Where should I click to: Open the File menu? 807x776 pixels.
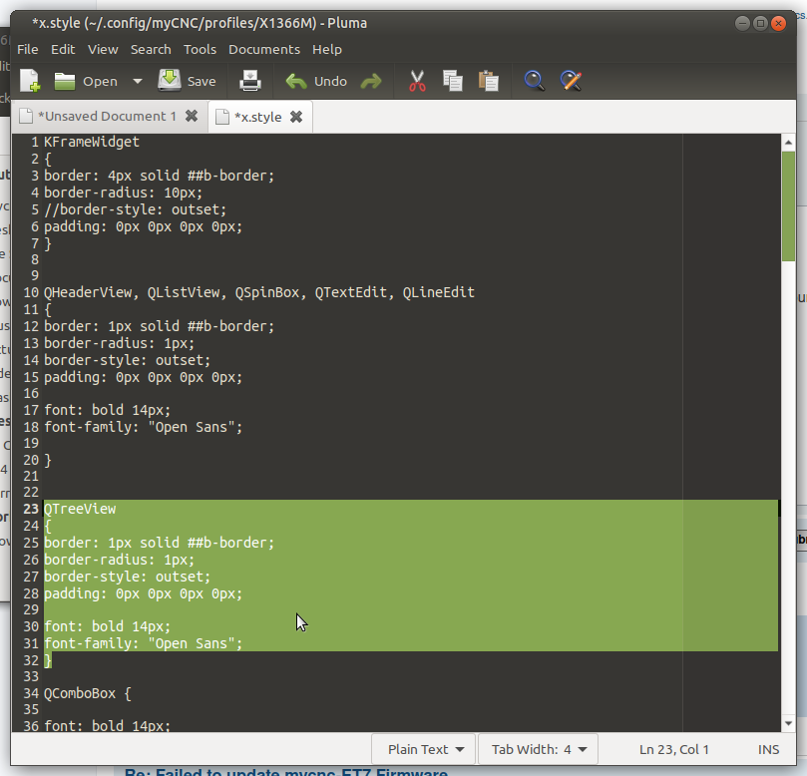[x=28, y=49]
